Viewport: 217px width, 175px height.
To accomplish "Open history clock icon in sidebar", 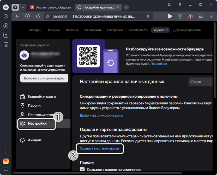I will point(6,16).
